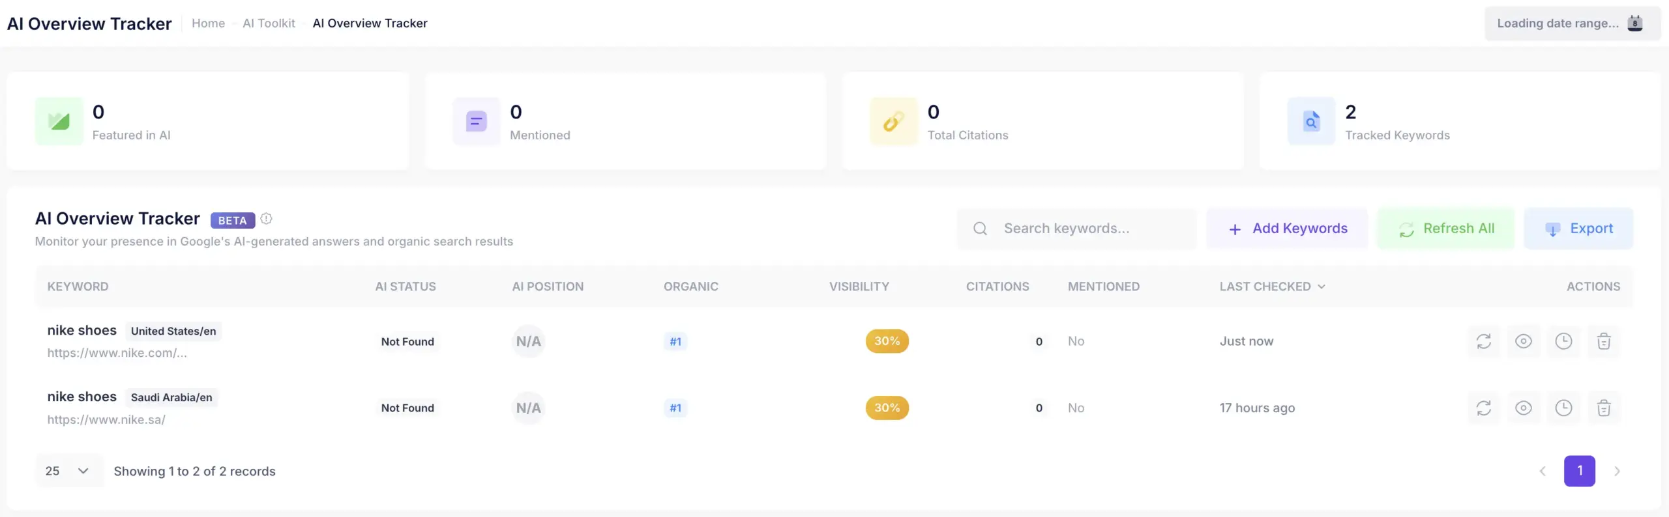This screenshot has width=1669, height=517.
Task: Click the Tracked Keywords search document icon
Action: [1311, 121]
